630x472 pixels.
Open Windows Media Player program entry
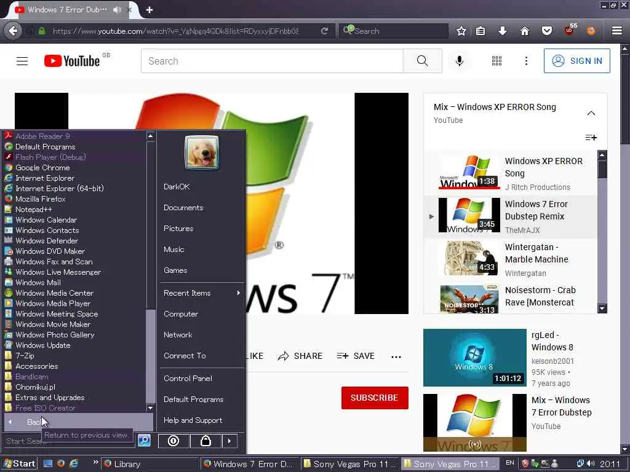pyautogui.click(x=53, y=304)
